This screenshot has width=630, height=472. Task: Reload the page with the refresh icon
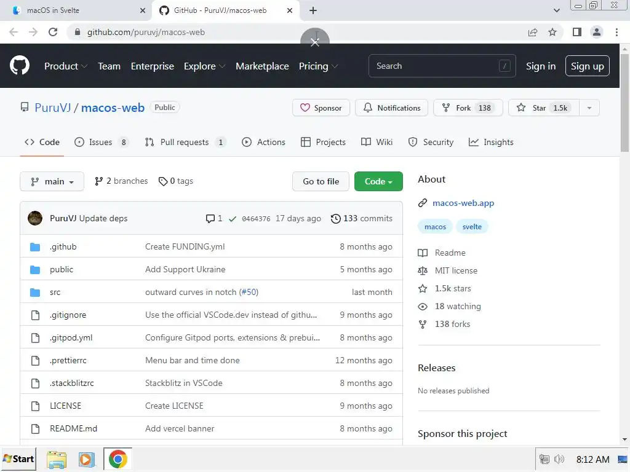click(x=53, y=32)
